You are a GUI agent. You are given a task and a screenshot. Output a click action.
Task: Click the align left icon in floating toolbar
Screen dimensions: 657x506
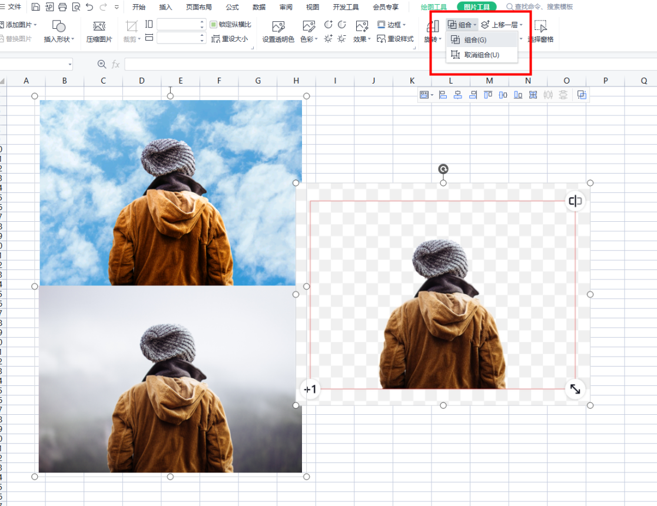[443, 95]
